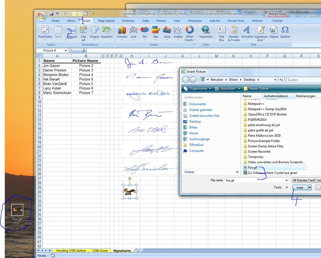Viewport: 321px width, 258px height.
Task: Click Neuer Ordner button
Action: pyautogui.click(x=256, y=89)
